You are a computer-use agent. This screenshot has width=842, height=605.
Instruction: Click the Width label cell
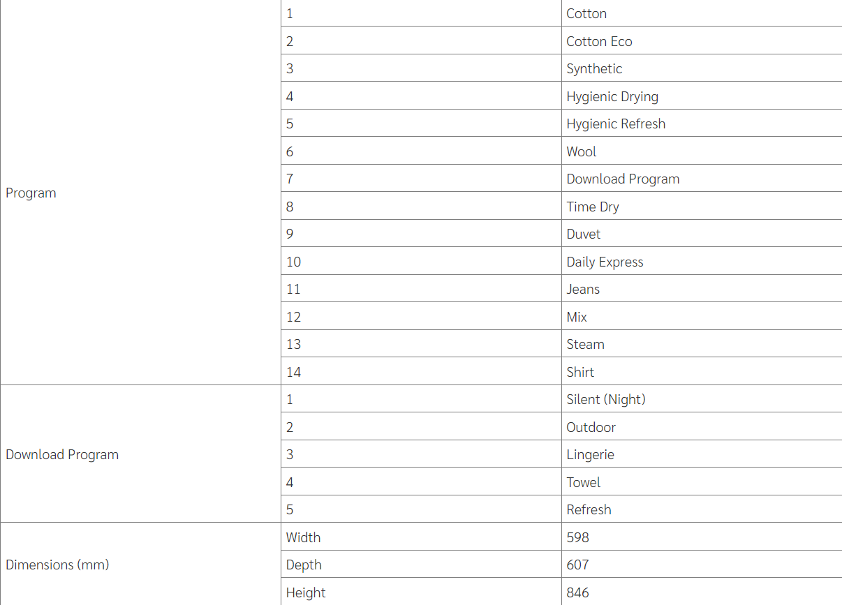(303, 537)
